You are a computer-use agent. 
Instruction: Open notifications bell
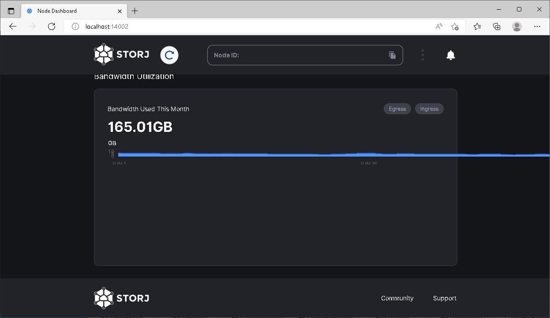click(450, 55)
